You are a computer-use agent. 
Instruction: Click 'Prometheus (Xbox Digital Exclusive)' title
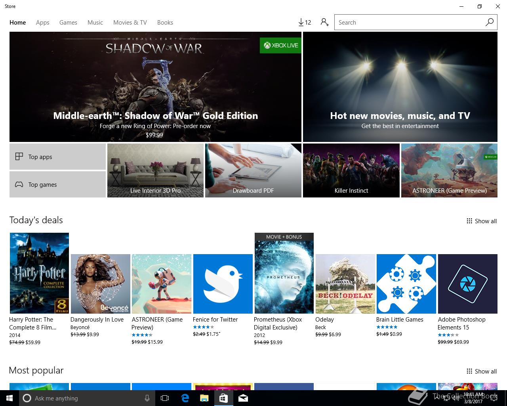[278, 324]
